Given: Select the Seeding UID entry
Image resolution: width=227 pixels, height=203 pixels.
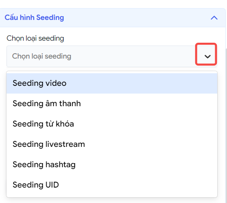Looking at the screenshot, I should [112, 185].
